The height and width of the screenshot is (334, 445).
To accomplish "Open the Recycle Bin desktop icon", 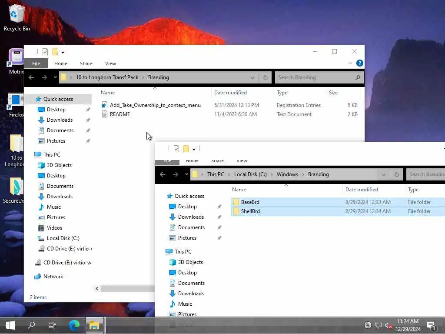I will pyautogui.click(x=17, y=17).
